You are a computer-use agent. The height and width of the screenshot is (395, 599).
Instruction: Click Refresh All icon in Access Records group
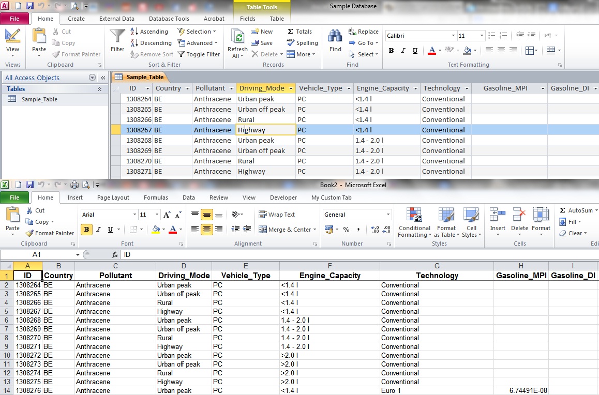click(237, 37)
